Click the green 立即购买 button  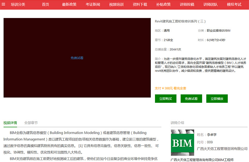click(x=166, y=99)
